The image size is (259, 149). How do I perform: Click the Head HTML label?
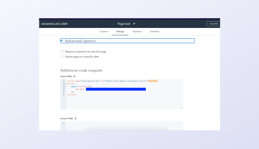click(66, 77)
